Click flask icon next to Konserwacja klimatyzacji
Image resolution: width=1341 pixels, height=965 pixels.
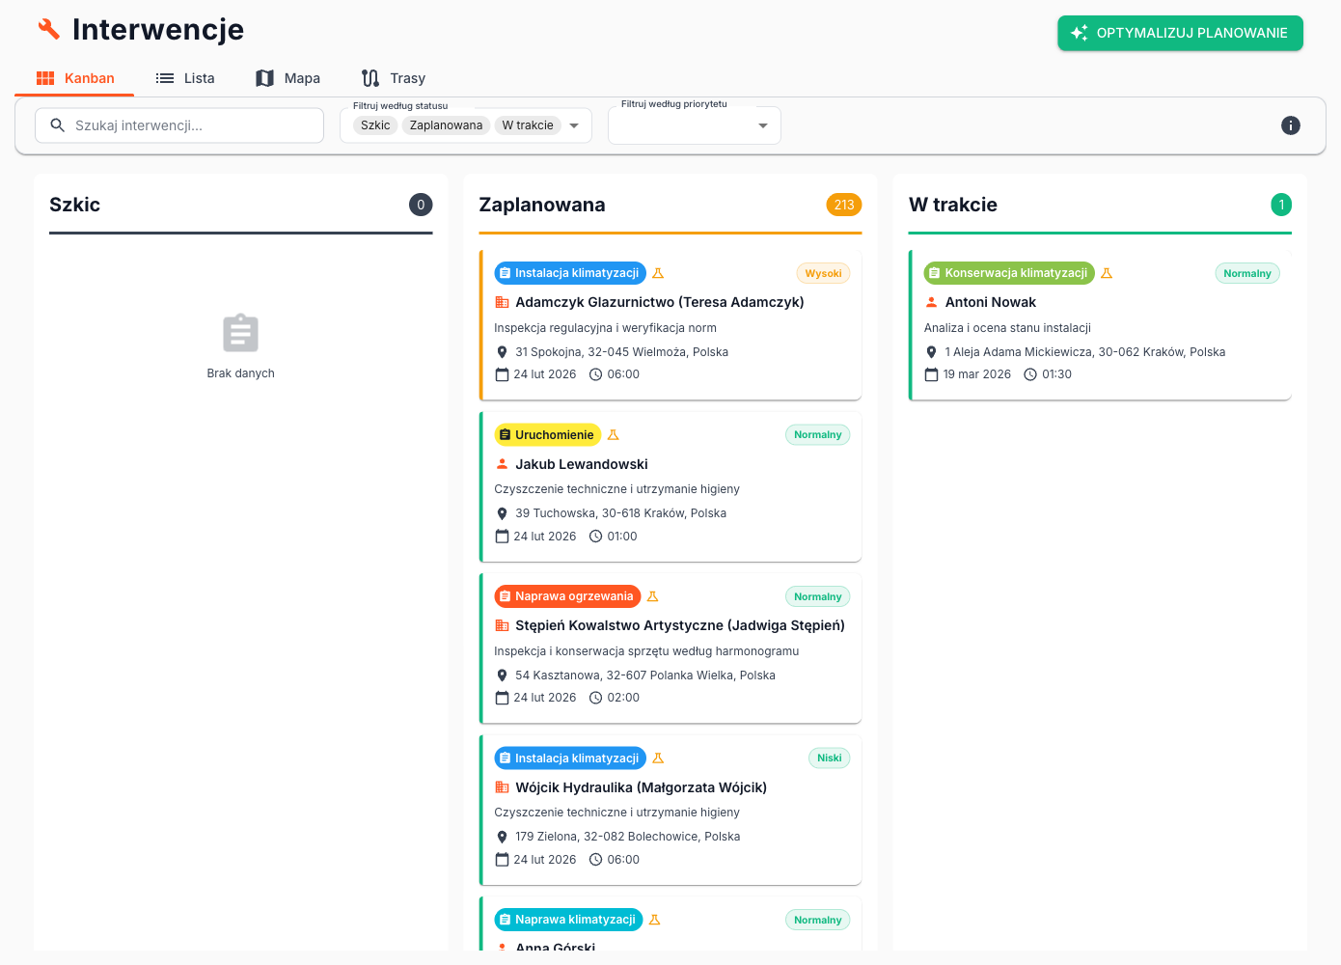pyautogui.click(x=1107, y=273)
